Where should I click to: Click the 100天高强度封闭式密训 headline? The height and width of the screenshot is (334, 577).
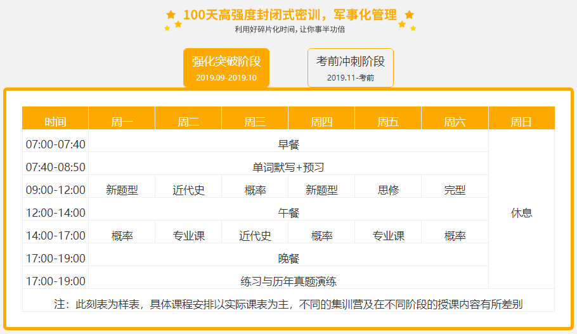point(290,15)
